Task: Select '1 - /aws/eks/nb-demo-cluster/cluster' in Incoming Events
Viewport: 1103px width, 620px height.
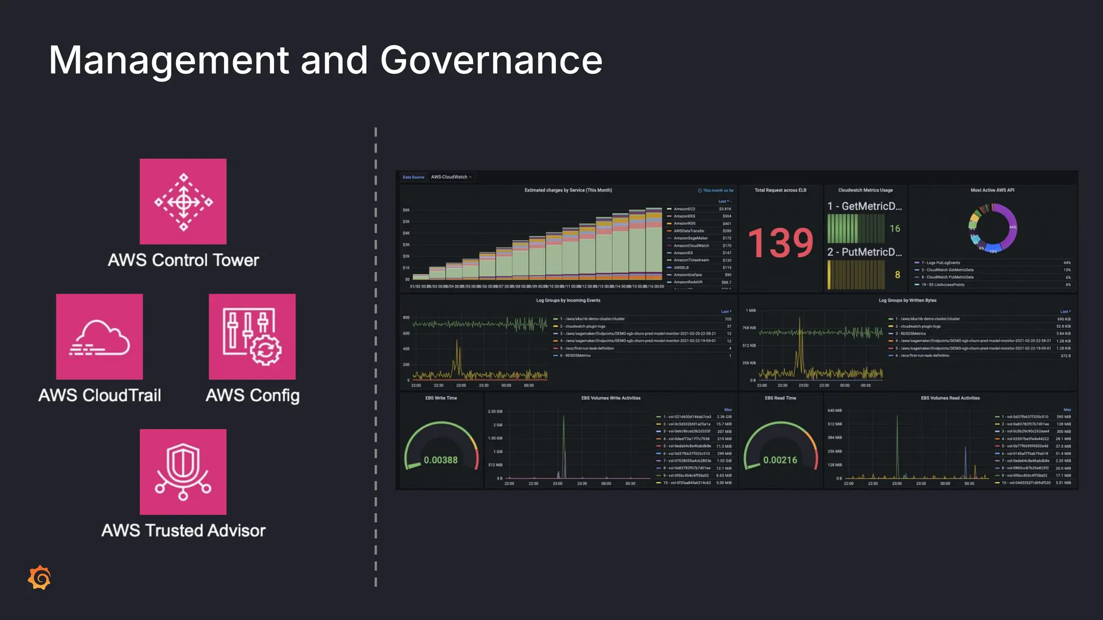Action: [x=592, y=319]
